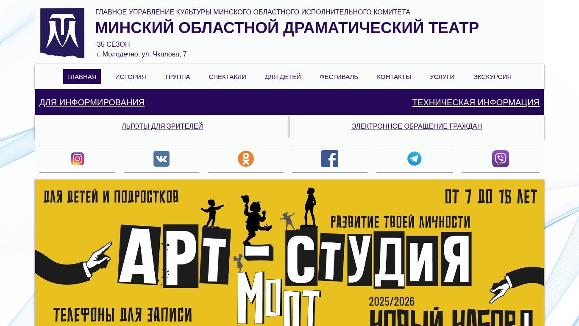Open the ИСТОРИЯ menu item
Viewport: 579px width, 326px height.
click(x=131, y=77)
